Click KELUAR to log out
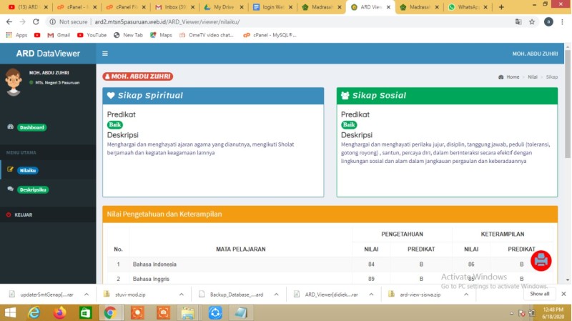Screen dimensions: 572x321 click(23, 214)
